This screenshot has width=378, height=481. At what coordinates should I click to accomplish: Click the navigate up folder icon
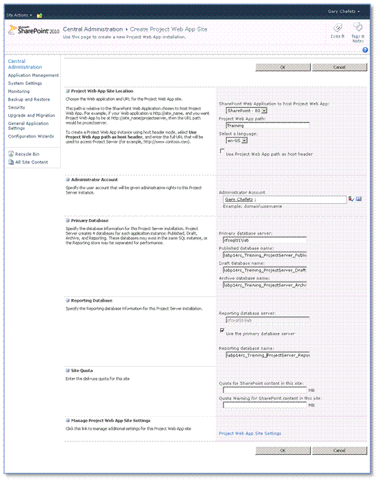click(39, 15)
